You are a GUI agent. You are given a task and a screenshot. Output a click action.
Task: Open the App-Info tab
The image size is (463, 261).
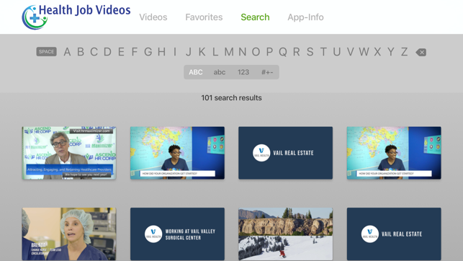305,17
